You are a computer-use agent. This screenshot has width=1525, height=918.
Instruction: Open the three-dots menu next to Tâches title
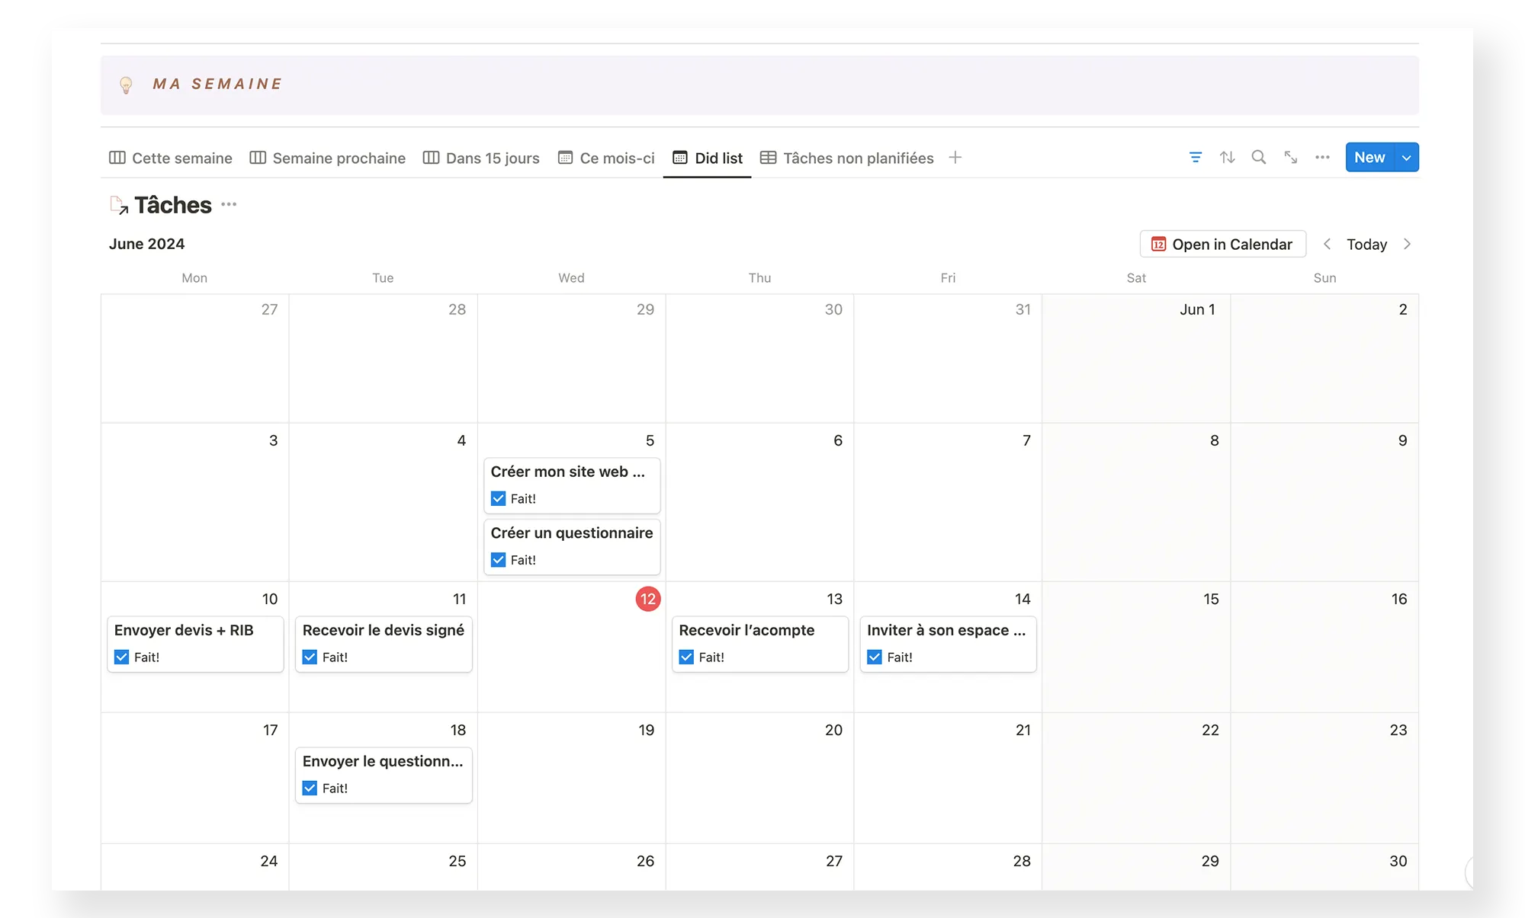(229, 205)
